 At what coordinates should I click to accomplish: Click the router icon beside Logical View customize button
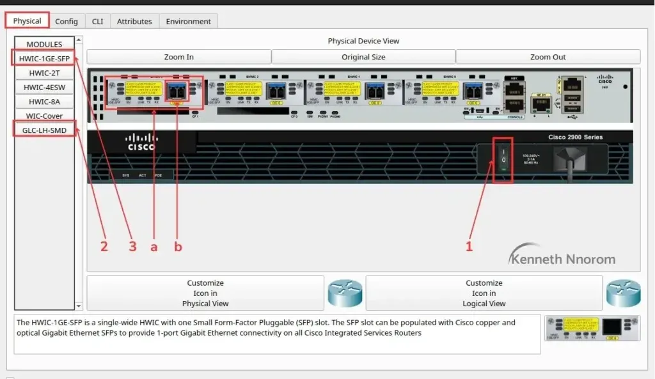point(624,293)
